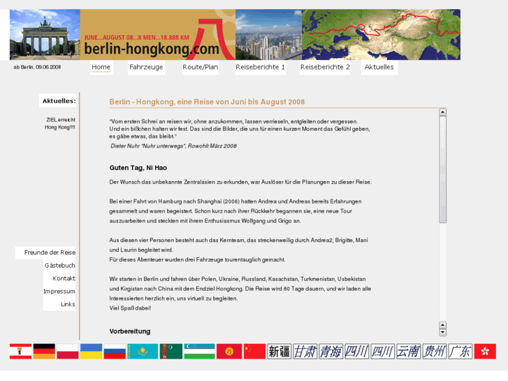This screenshot has height=381, width=508.
Task: Click the 'Guten Tag, Ni Hao' heading
Action: point(138,168)
